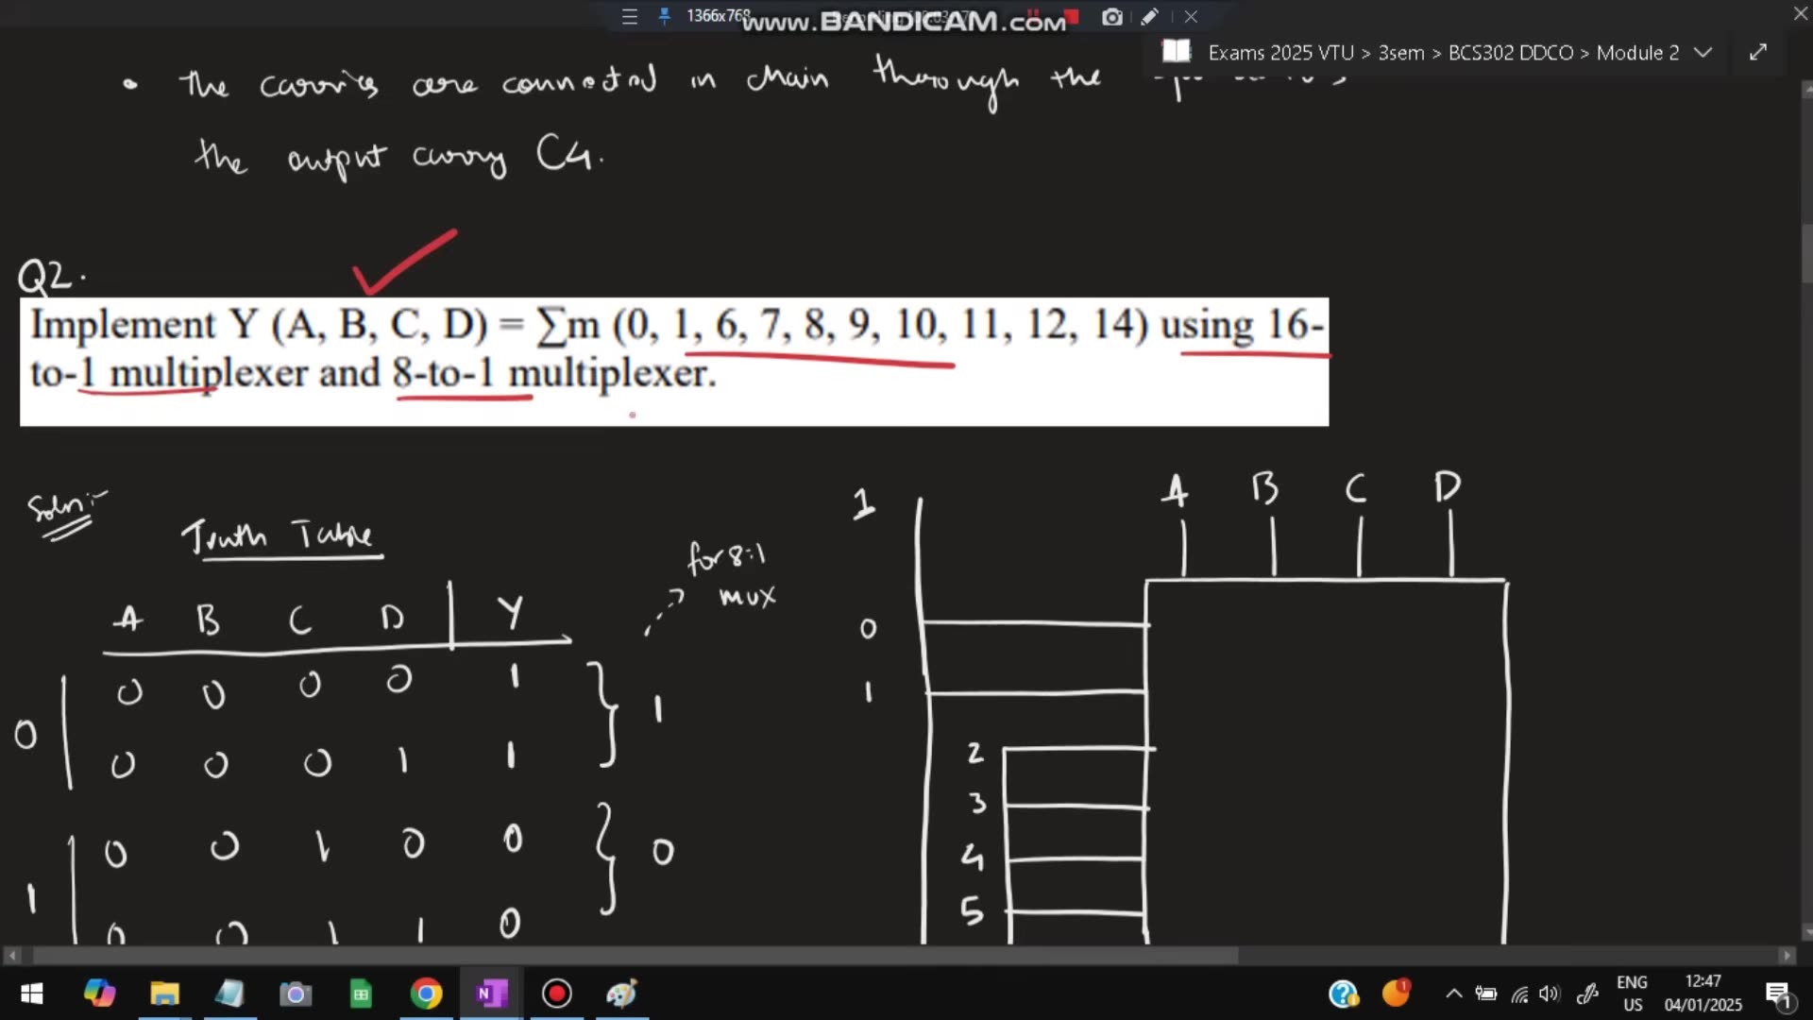The height and width of the screenshot is (1020, 1813).
Task: Launch OneNote from the taskbar
Action: pos(491,994)
